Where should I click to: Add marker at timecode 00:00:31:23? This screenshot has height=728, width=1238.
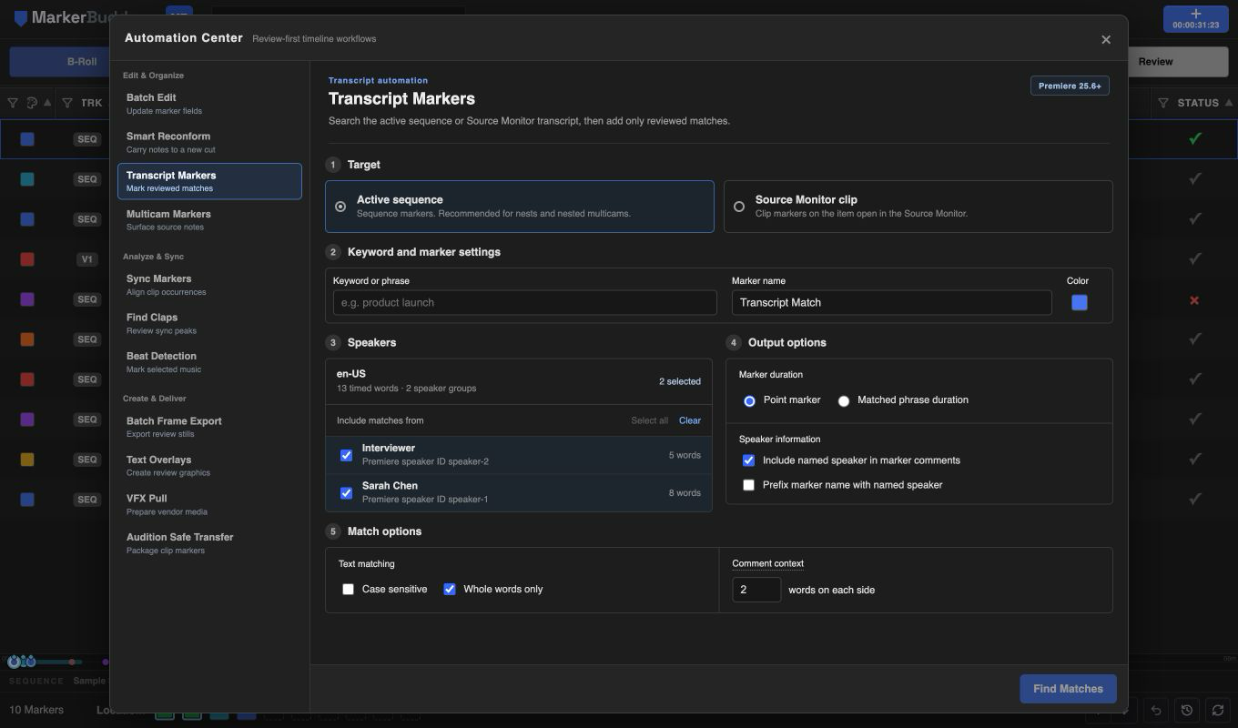coord(1195,19)
